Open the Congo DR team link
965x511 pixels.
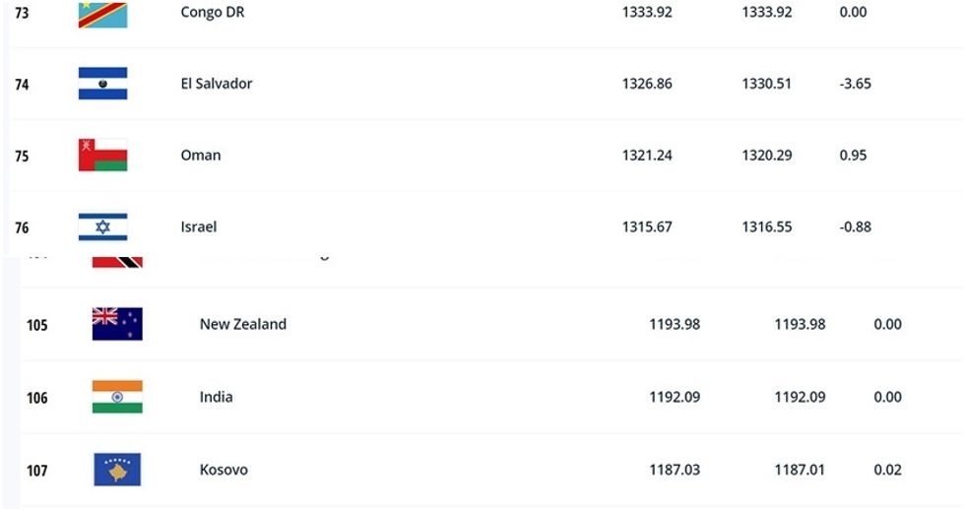(212, 13)
